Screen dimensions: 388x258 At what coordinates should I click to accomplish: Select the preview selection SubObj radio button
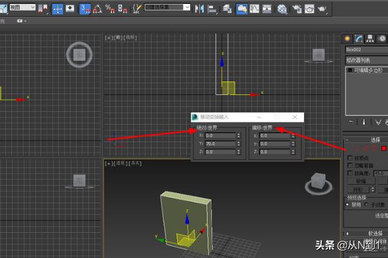tap(367, 204)
